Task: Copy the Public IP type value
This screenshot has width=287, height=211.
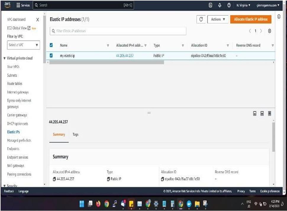Action: [x=108, y=179]
